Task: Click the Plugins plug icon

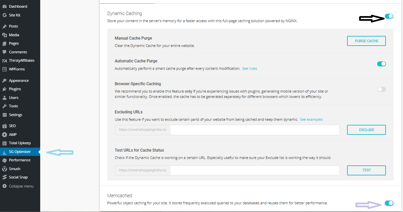Action: coord(4,89)
